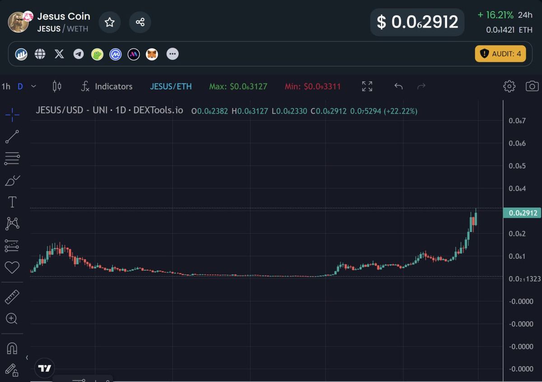Open the MetaMask fox icon
The image size is (542, 382).
click(x=152, y=55)
